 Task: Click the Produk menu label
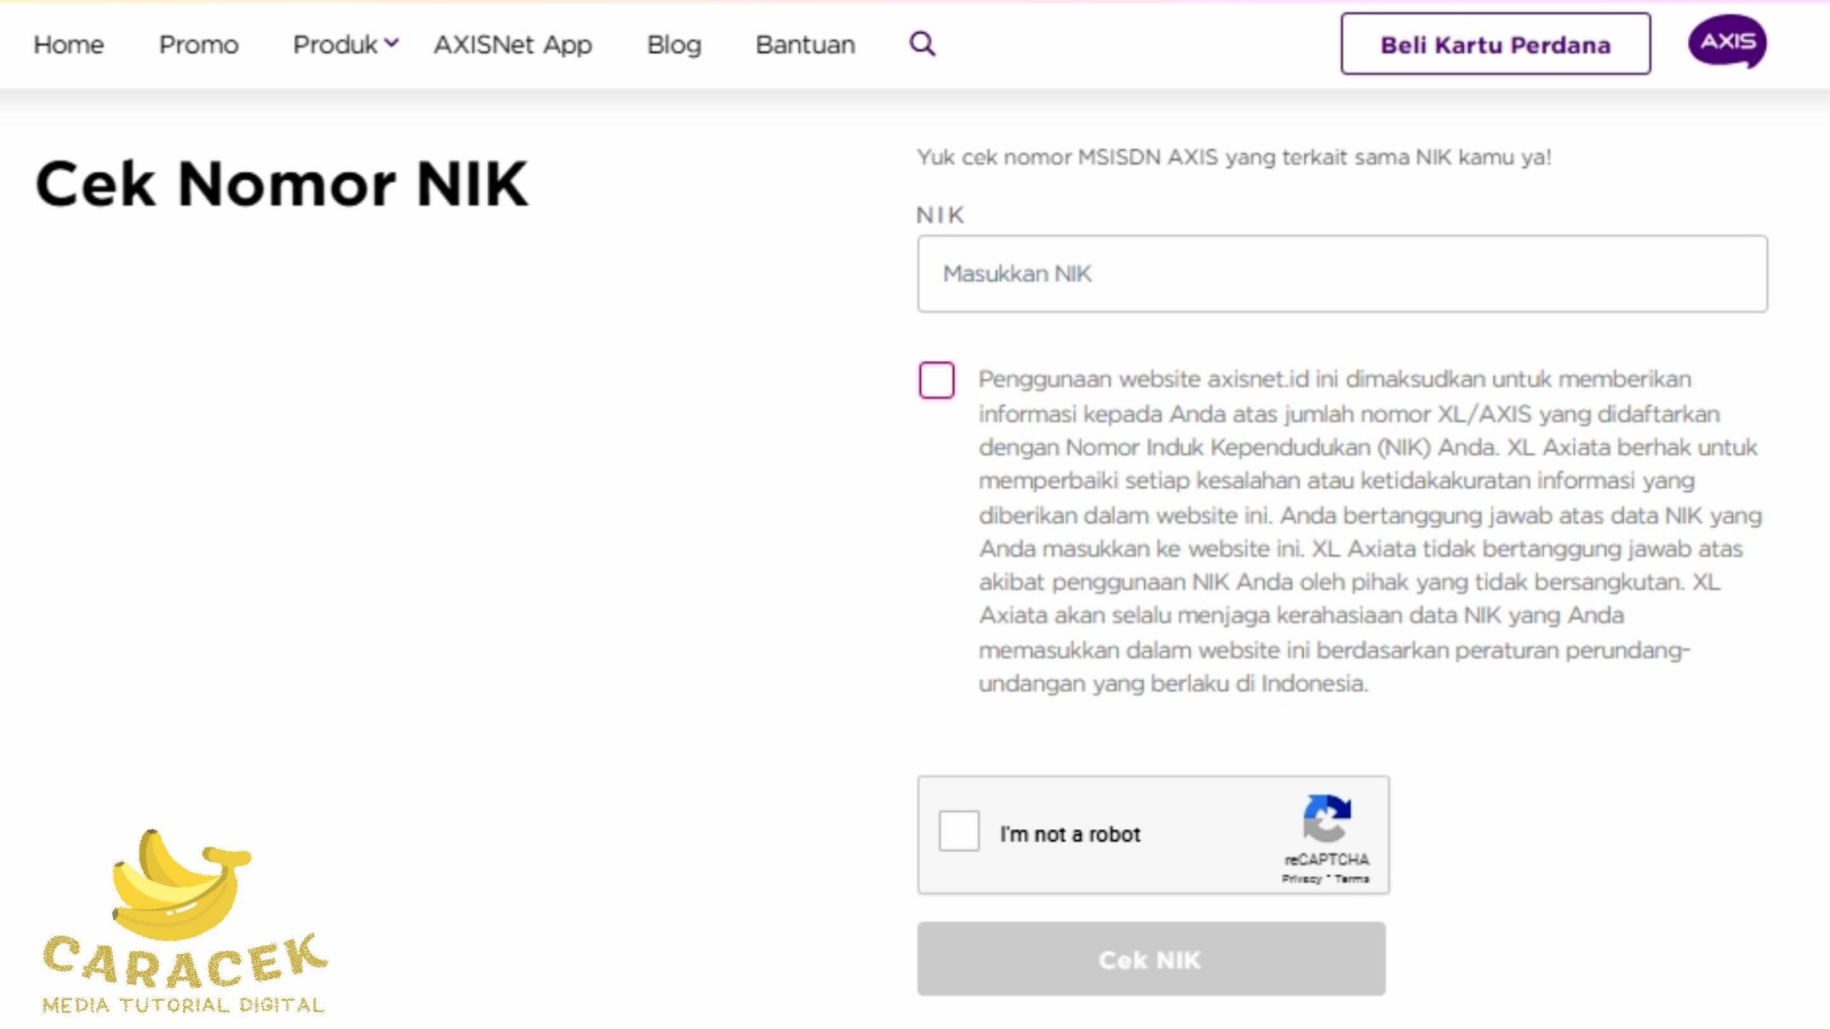[335, 45]
